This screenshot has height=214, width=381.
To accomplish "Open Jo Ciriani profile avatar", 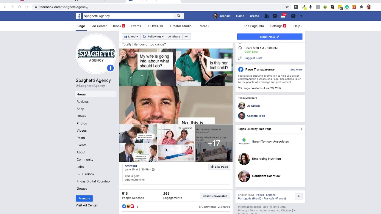I will [x=242, y=106].
